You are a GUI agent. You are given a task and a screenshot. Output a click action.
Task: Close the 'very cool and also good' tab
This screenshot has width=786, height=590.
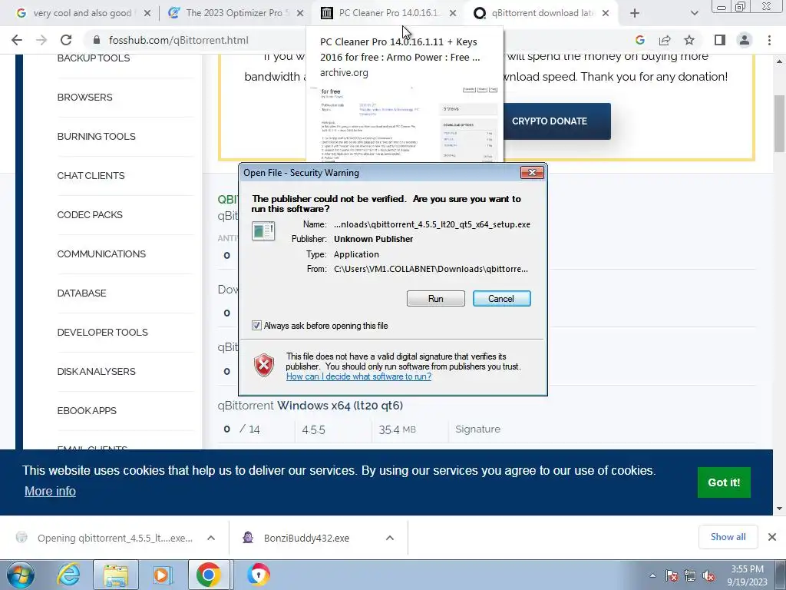point(147,14)
